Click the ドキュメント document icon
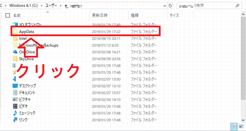This screenshot has width=246, height=131. [15, 93]
